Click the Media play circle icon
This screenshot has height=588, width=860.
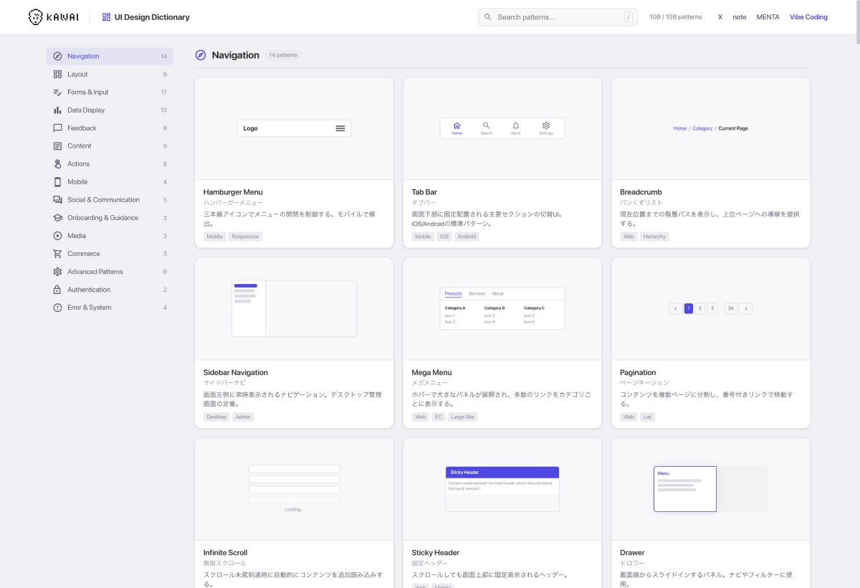pyautogui.click(x=57, y=236)
